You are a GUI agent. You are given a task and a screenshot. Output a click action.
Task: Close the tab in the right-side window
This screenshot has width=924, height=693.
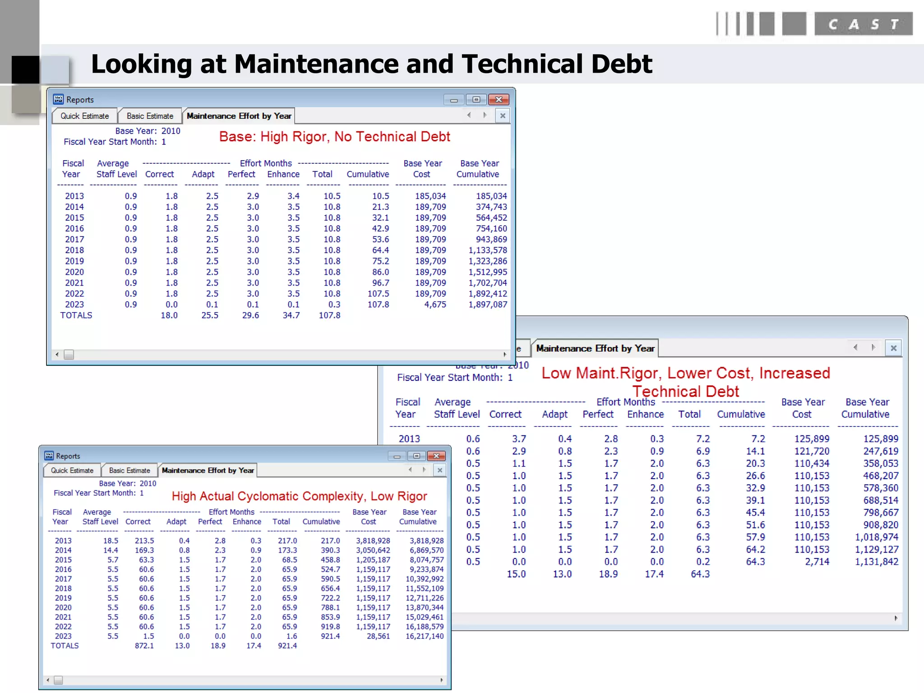pyautogui.click(x=893, y=348)
